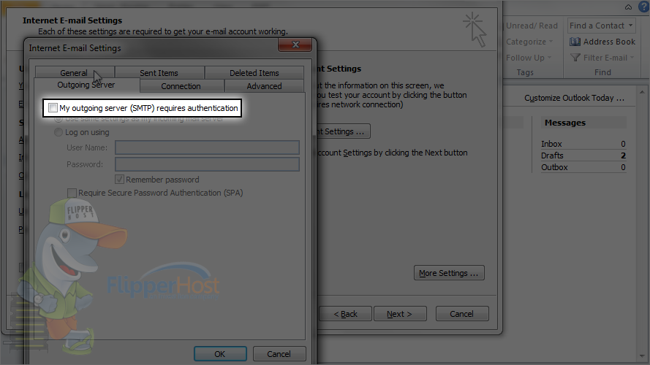Toggle the Remember password checkbox
Viewport: 650px width, 365px height.
pyautogui.click(x=119, y=180)
